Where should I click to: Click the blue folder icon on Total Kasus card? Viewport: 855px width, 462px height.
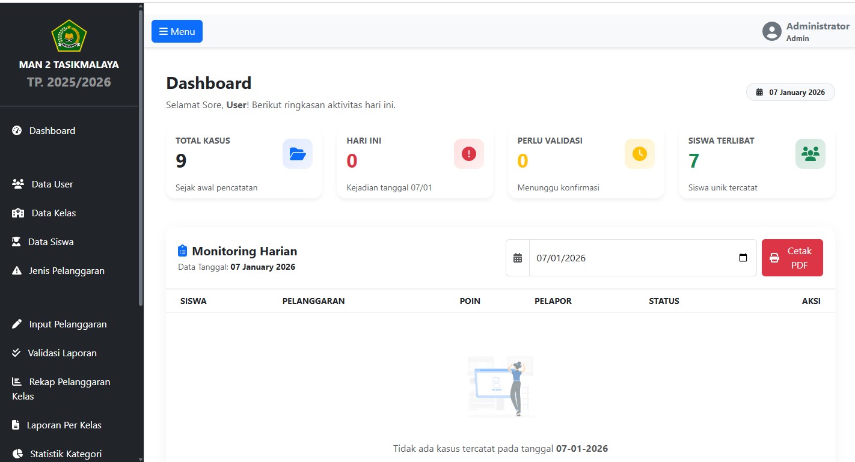pos(297,154)
